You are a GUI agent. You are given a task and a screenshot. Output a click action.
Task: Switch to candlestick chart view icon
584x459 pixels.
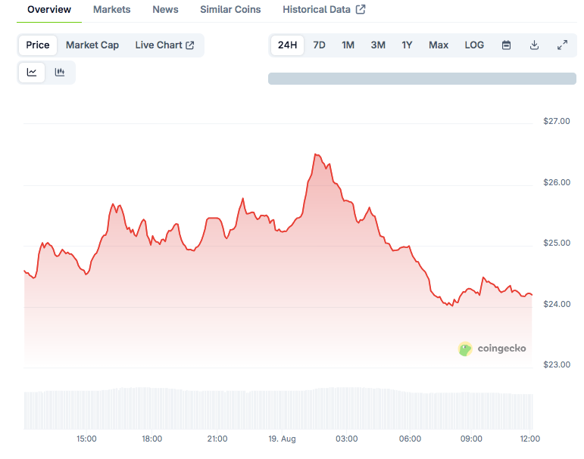[60, 72]
